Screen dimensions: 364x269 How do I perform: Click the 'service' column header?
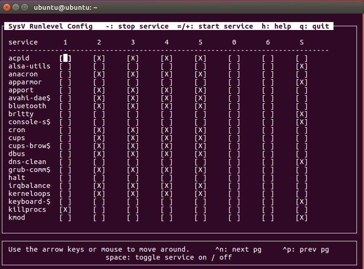(x=23, y=43)
